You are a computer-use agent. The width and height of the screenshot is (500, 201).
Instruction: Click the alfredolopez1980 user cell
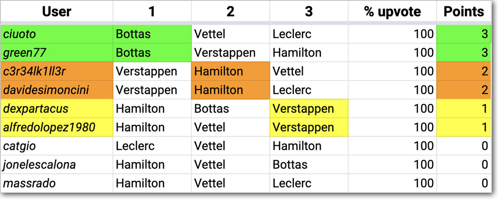click(57, 127)
